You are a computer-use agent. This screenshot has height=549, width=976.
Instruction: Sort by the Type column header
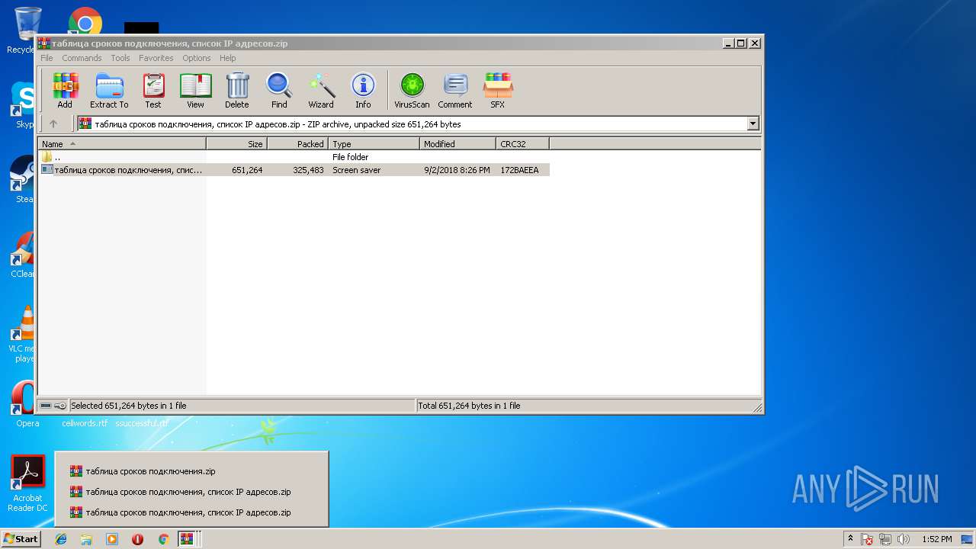click(374, 143)
